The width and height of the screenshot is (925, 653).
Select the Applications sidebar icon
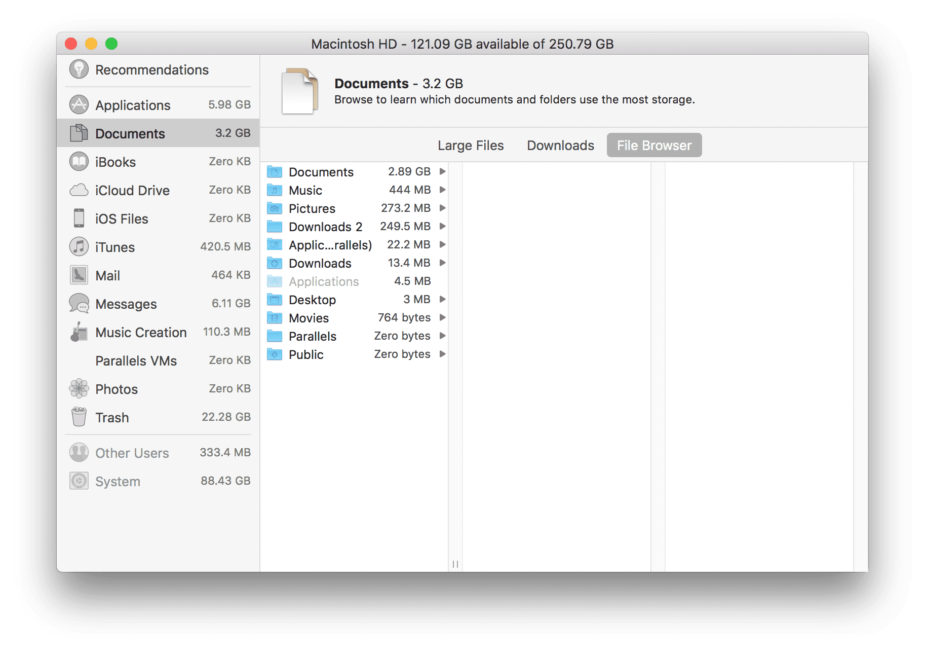tap(79, 104)
